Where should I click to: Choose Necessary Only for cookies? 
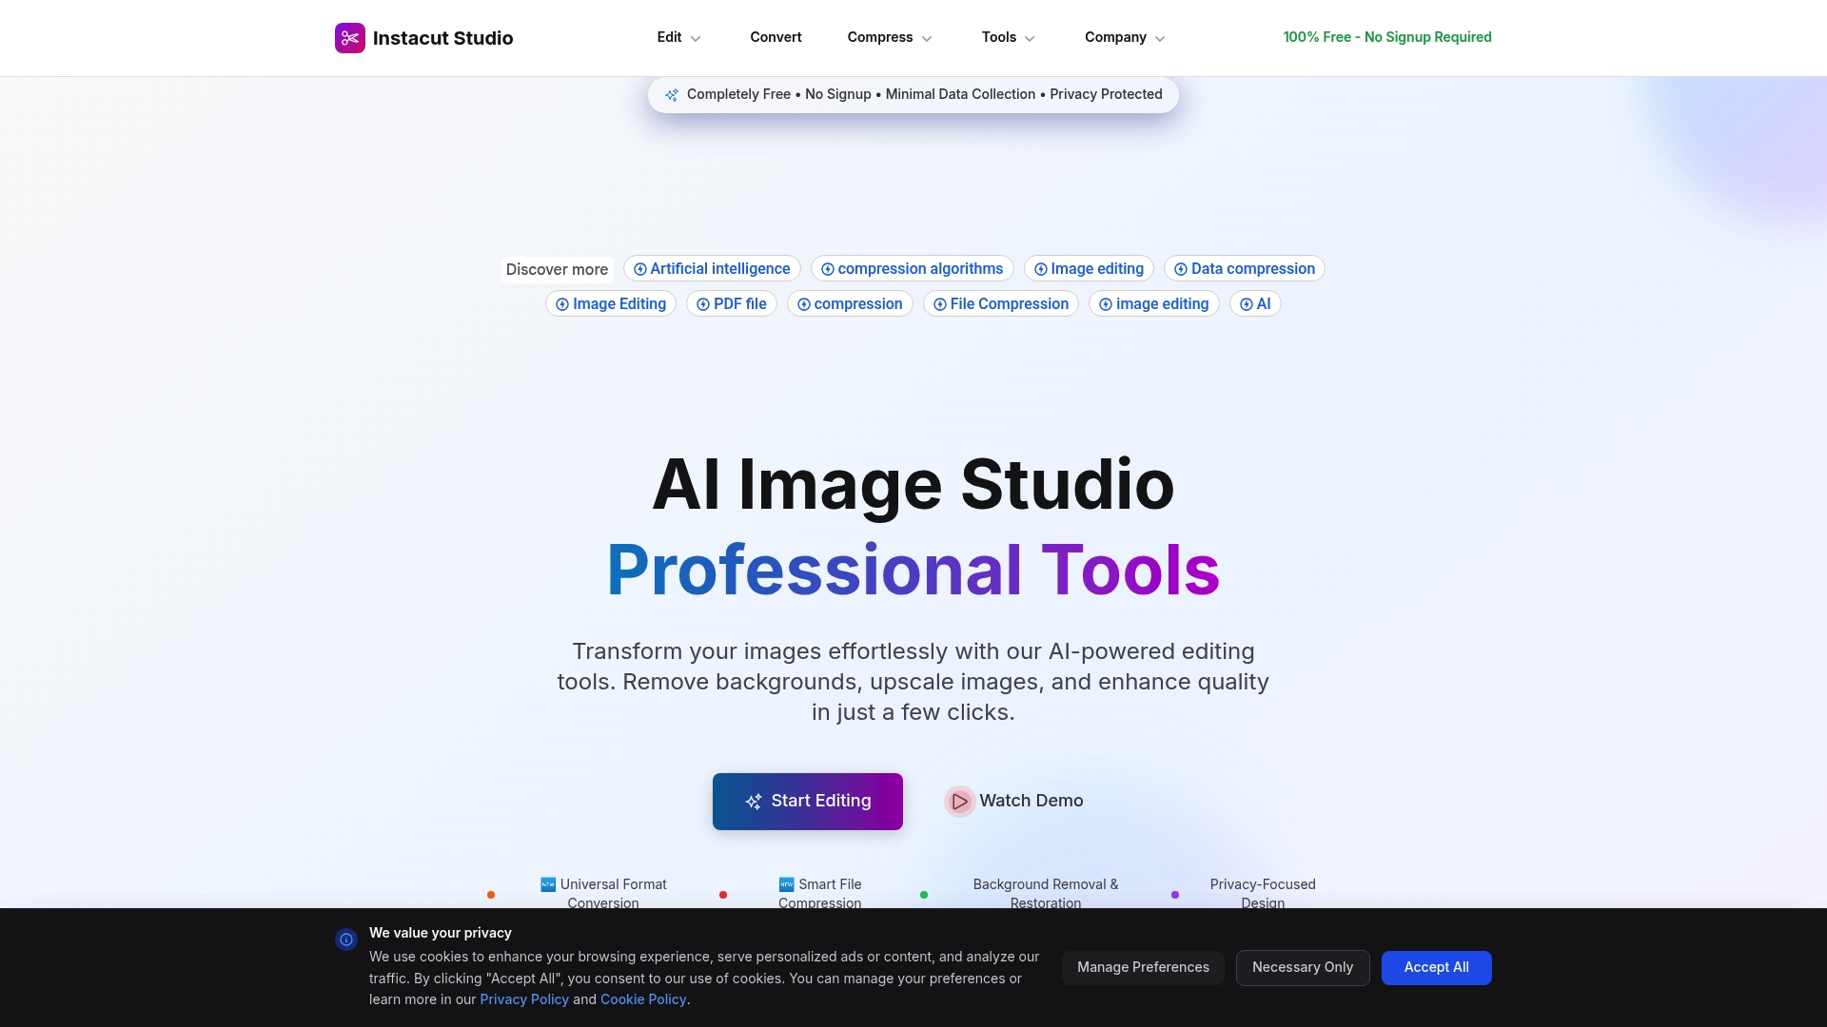pyautogui.click(x=1302, y=967)
